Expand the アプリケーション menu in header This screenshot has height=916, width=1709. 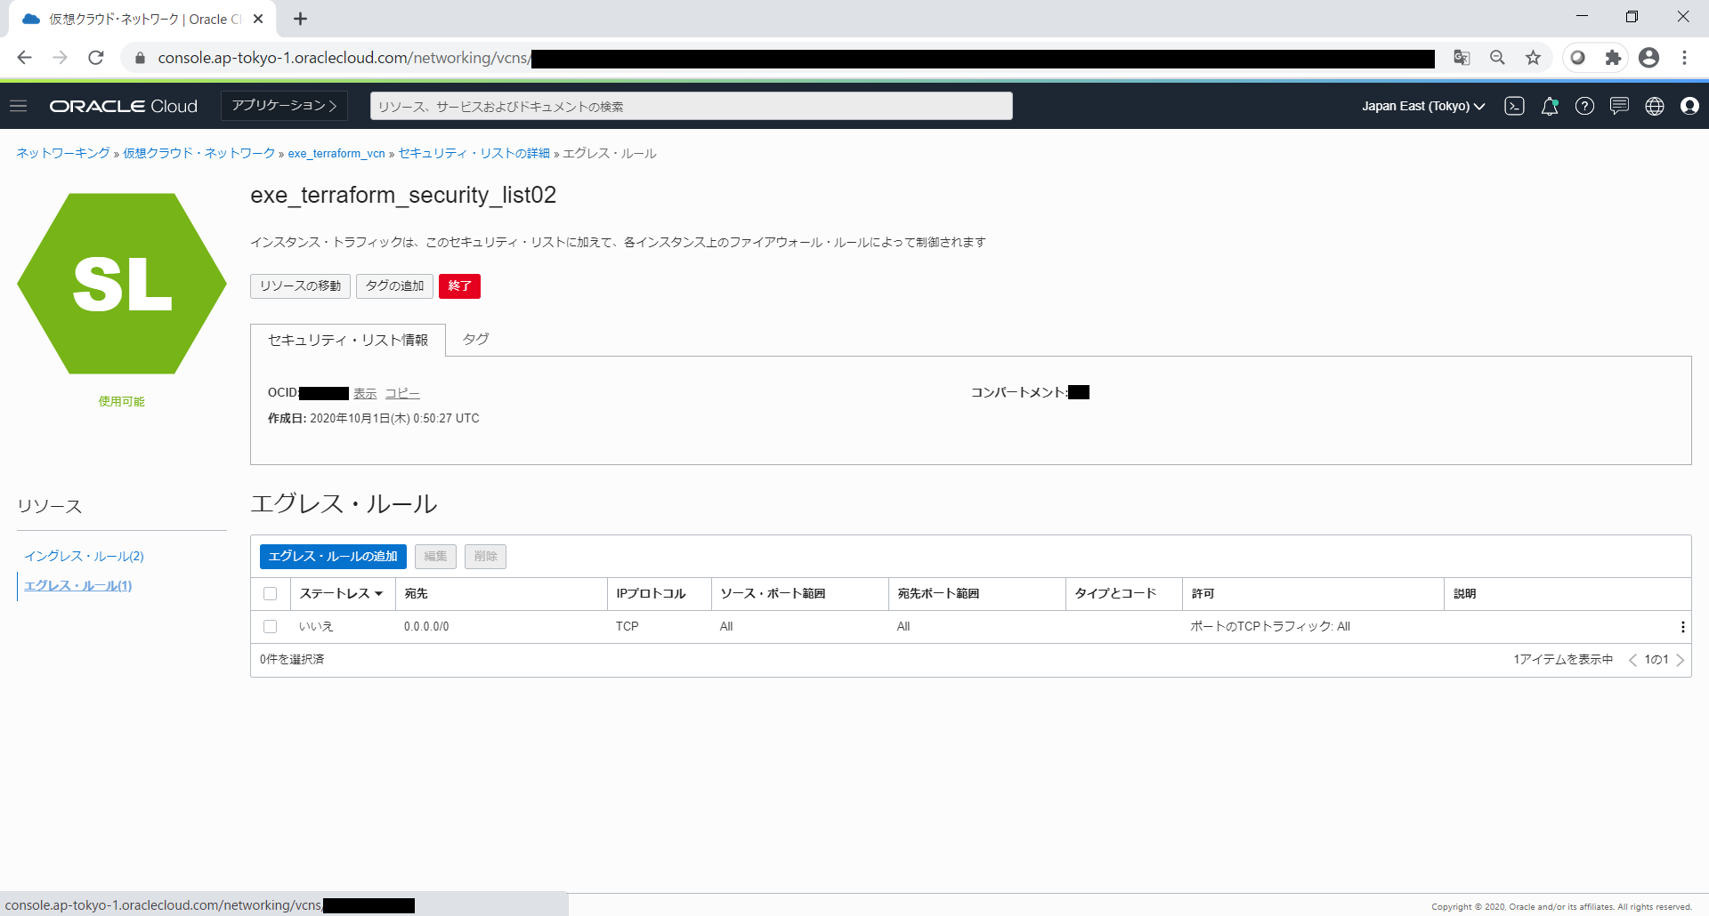[284, 106]
